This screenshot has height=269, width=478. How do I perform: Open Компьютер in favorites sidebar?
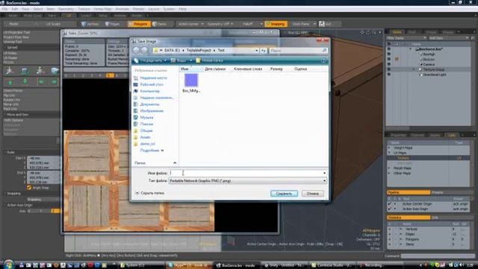(x=149, y=91)
